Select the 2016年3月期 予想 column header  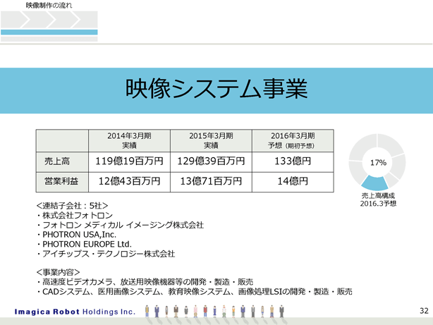pyautogui.click(x=293, y=140)
